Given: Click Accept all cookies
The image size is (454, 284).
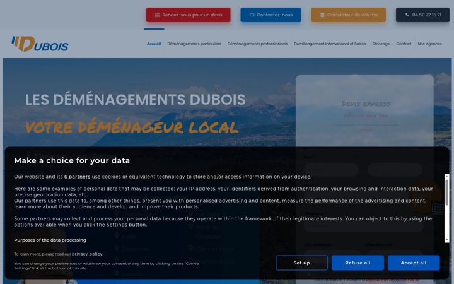Looking at the screenshot, I should click(x=414, y=263).
